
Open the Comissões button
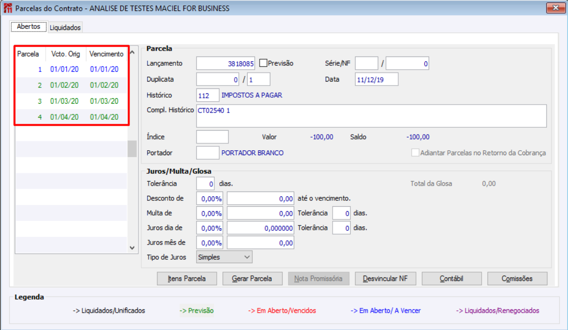(517, 278)
